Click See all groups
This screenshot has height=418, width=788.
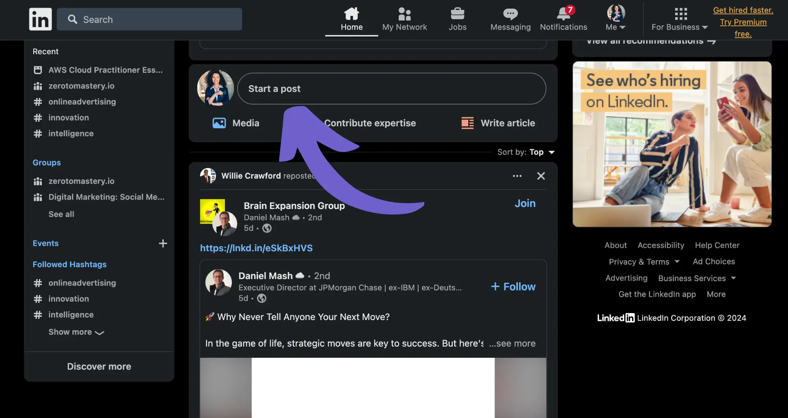point(61,214)
